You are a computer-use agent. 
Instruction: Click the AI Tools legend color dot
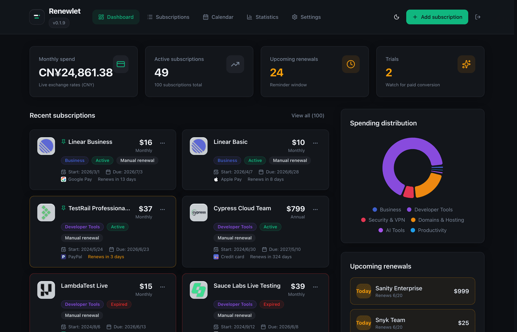point(381,230)
